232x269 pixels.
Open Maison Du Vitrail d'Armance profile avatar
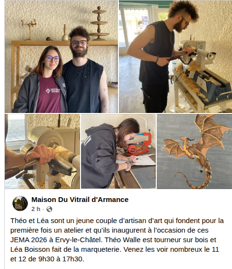(x=20, y=203)
